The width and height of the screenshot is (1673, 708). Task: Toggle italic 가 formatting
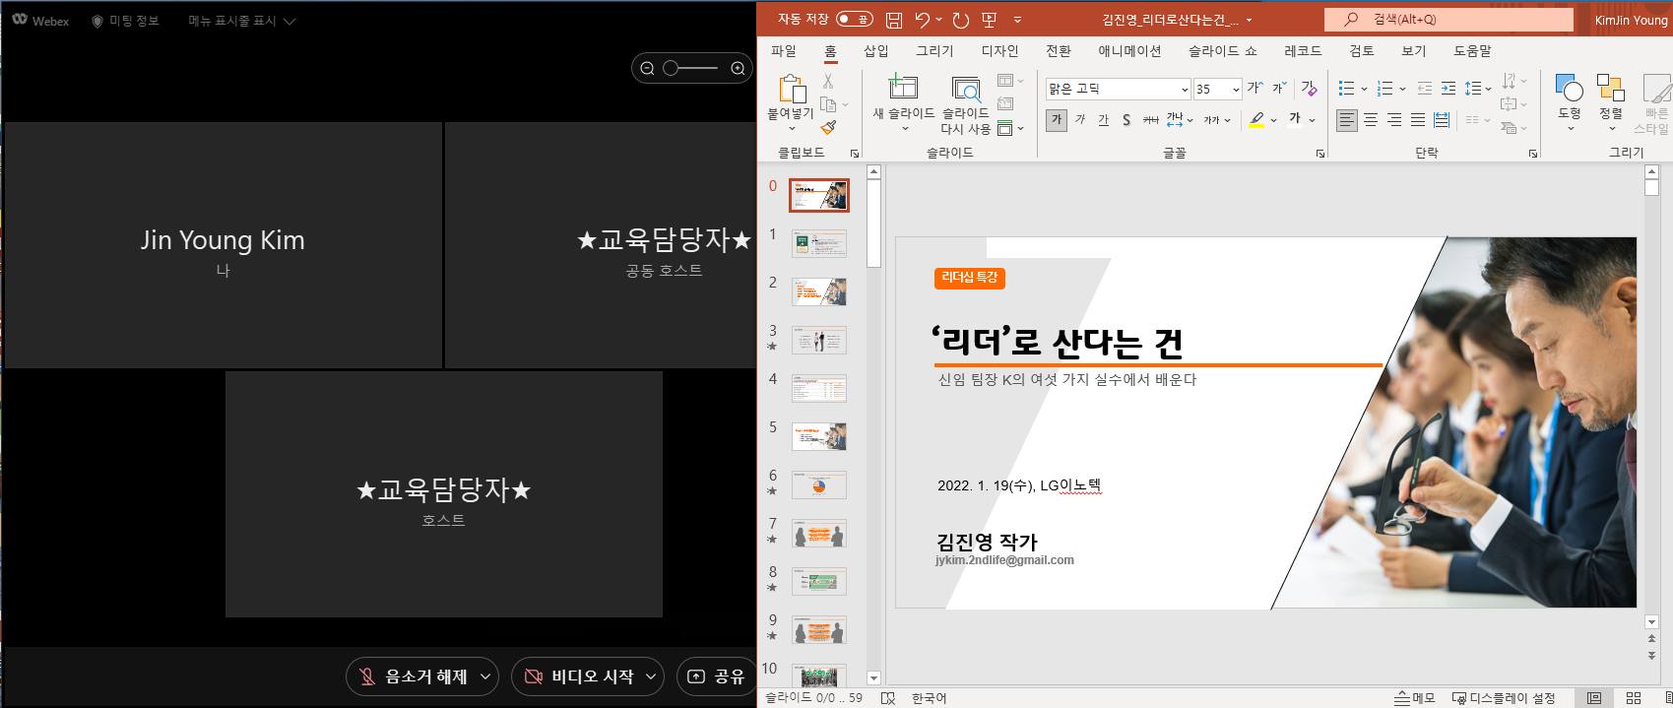pos(1080,120)
